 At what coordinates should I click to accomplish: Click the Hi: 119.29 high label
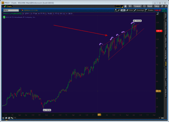(137, 21)
